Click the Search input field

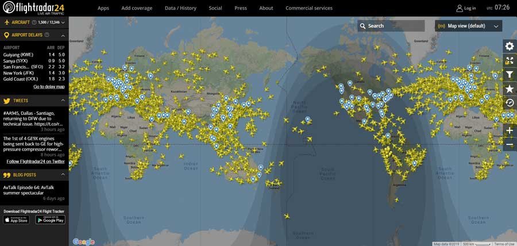point(391,26)
